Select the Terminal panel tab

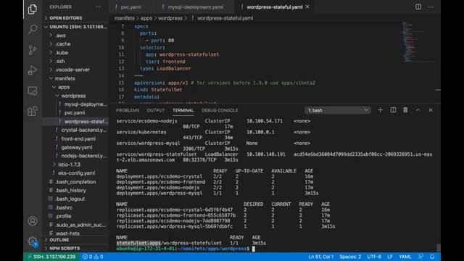[x=183, y=110]
